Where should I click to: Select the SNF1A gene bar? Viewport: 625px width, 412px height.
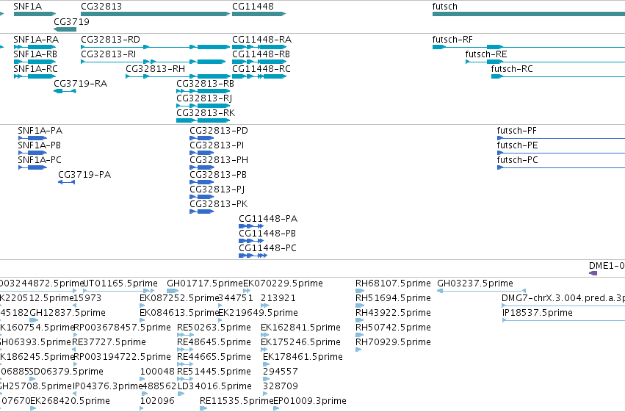(x=35, y=14)
